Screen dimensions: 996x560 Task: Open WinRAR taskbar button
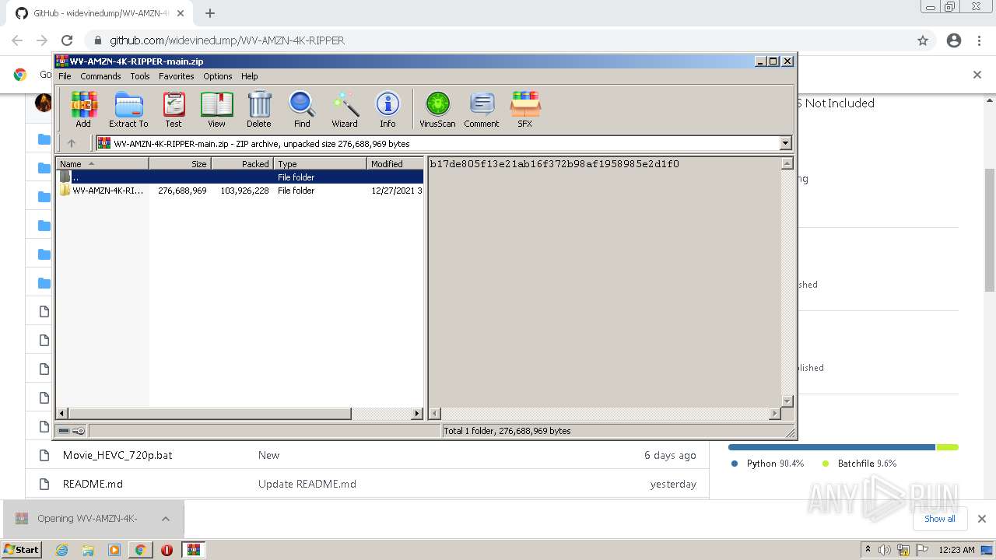(x=194, y=550)
